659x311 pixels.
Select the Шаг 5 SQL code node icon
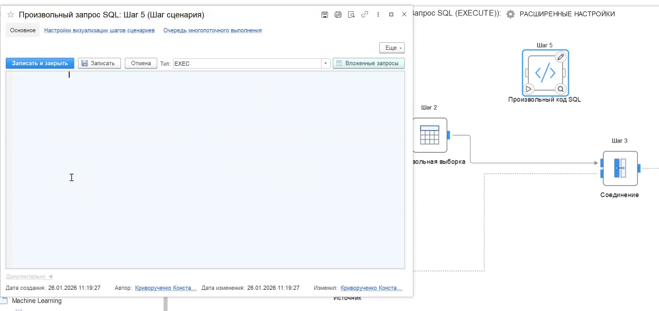click(x=545, y=73)
